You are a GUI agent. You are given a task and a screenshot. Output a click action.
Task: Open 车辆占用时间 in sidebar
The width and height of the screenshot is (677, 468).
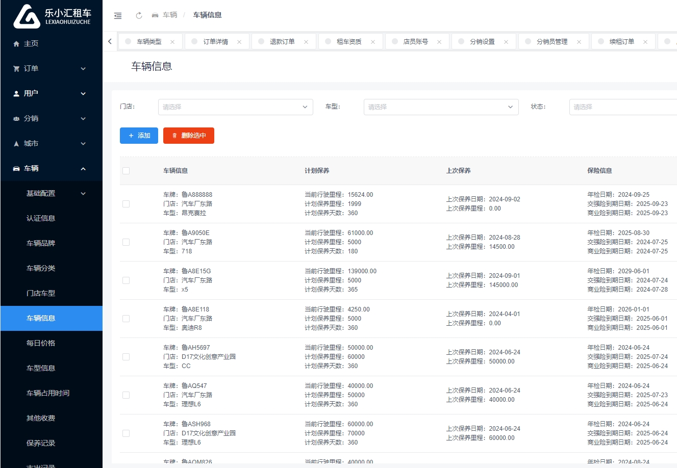[52, 394]
